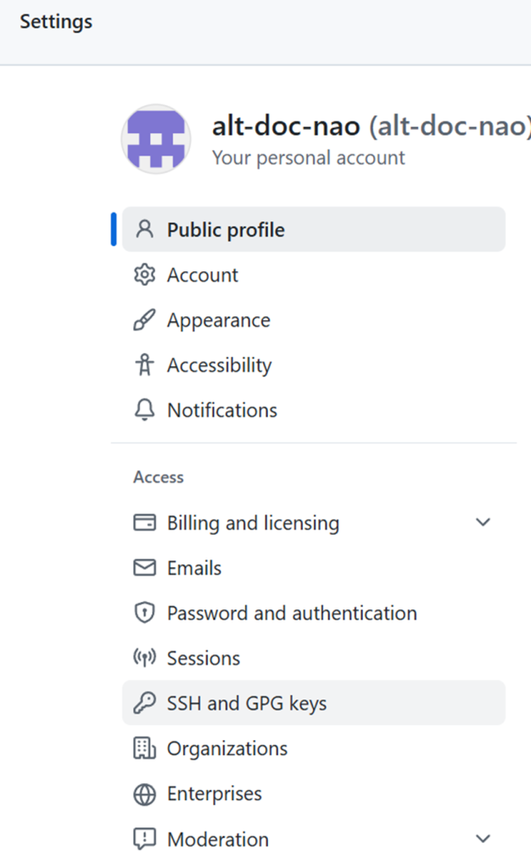This screenshot has height=868, width=531.
Task: Click the shield icon for Password and authentication
Action: (x=144, y=613)
